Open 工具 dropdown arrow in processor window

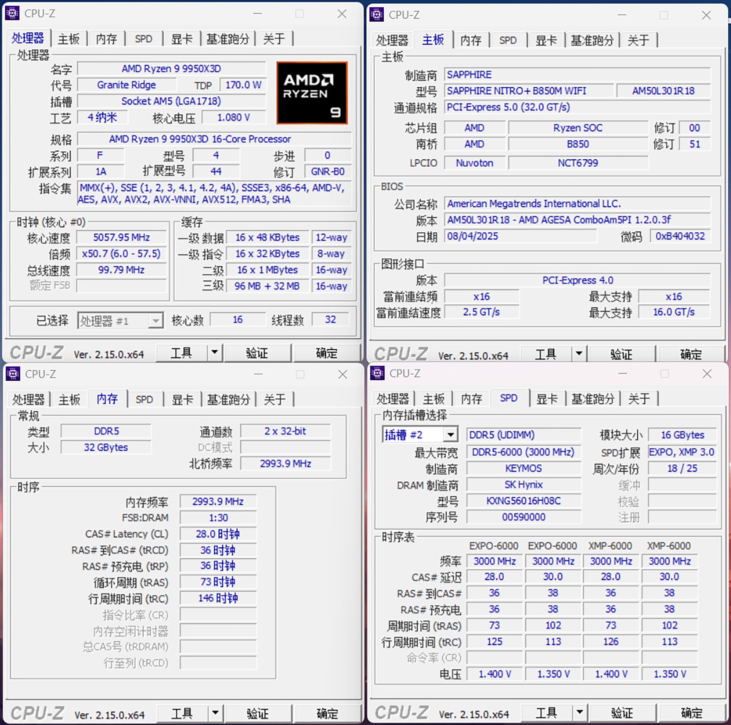(215, 353)
